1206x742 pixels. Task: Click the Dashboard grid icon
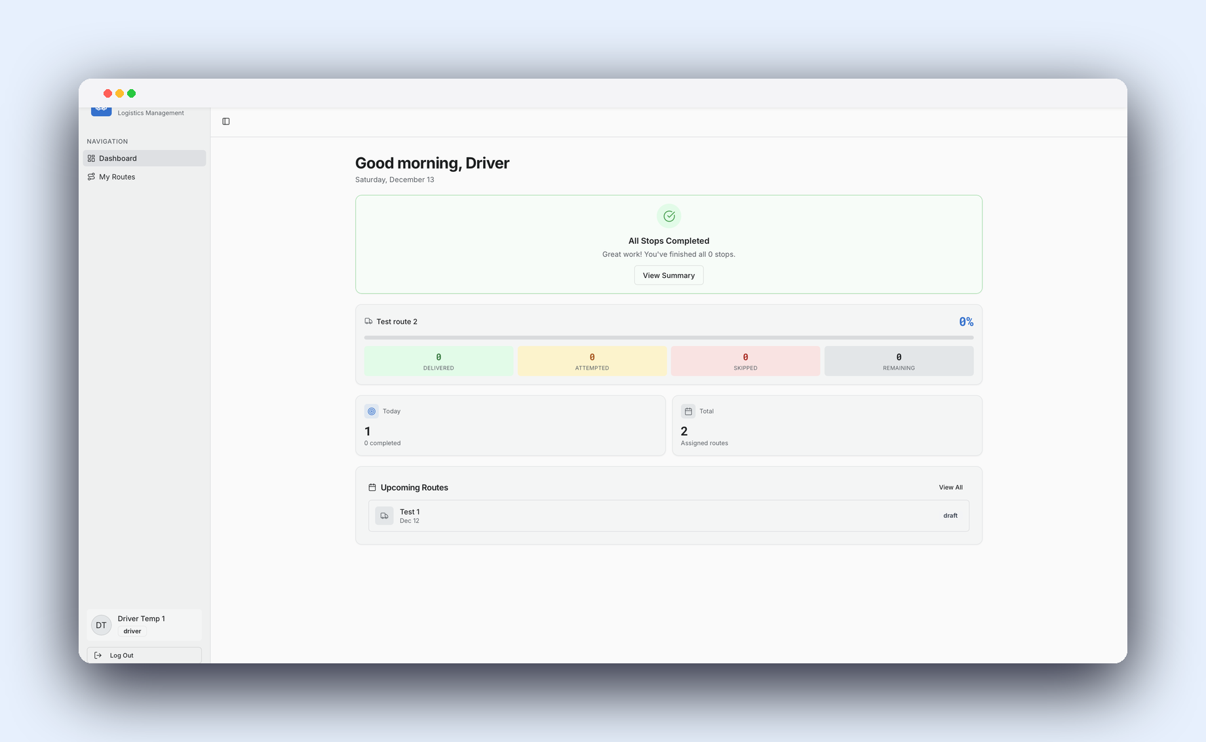click(x=91, y=159)
